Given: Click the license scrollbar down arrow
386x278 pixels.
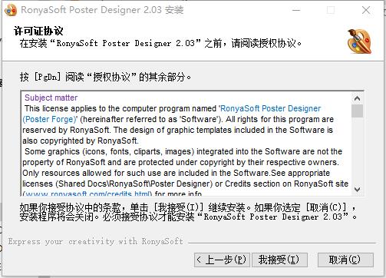Looking at the screenshot, I should click(x=357, y=190).
